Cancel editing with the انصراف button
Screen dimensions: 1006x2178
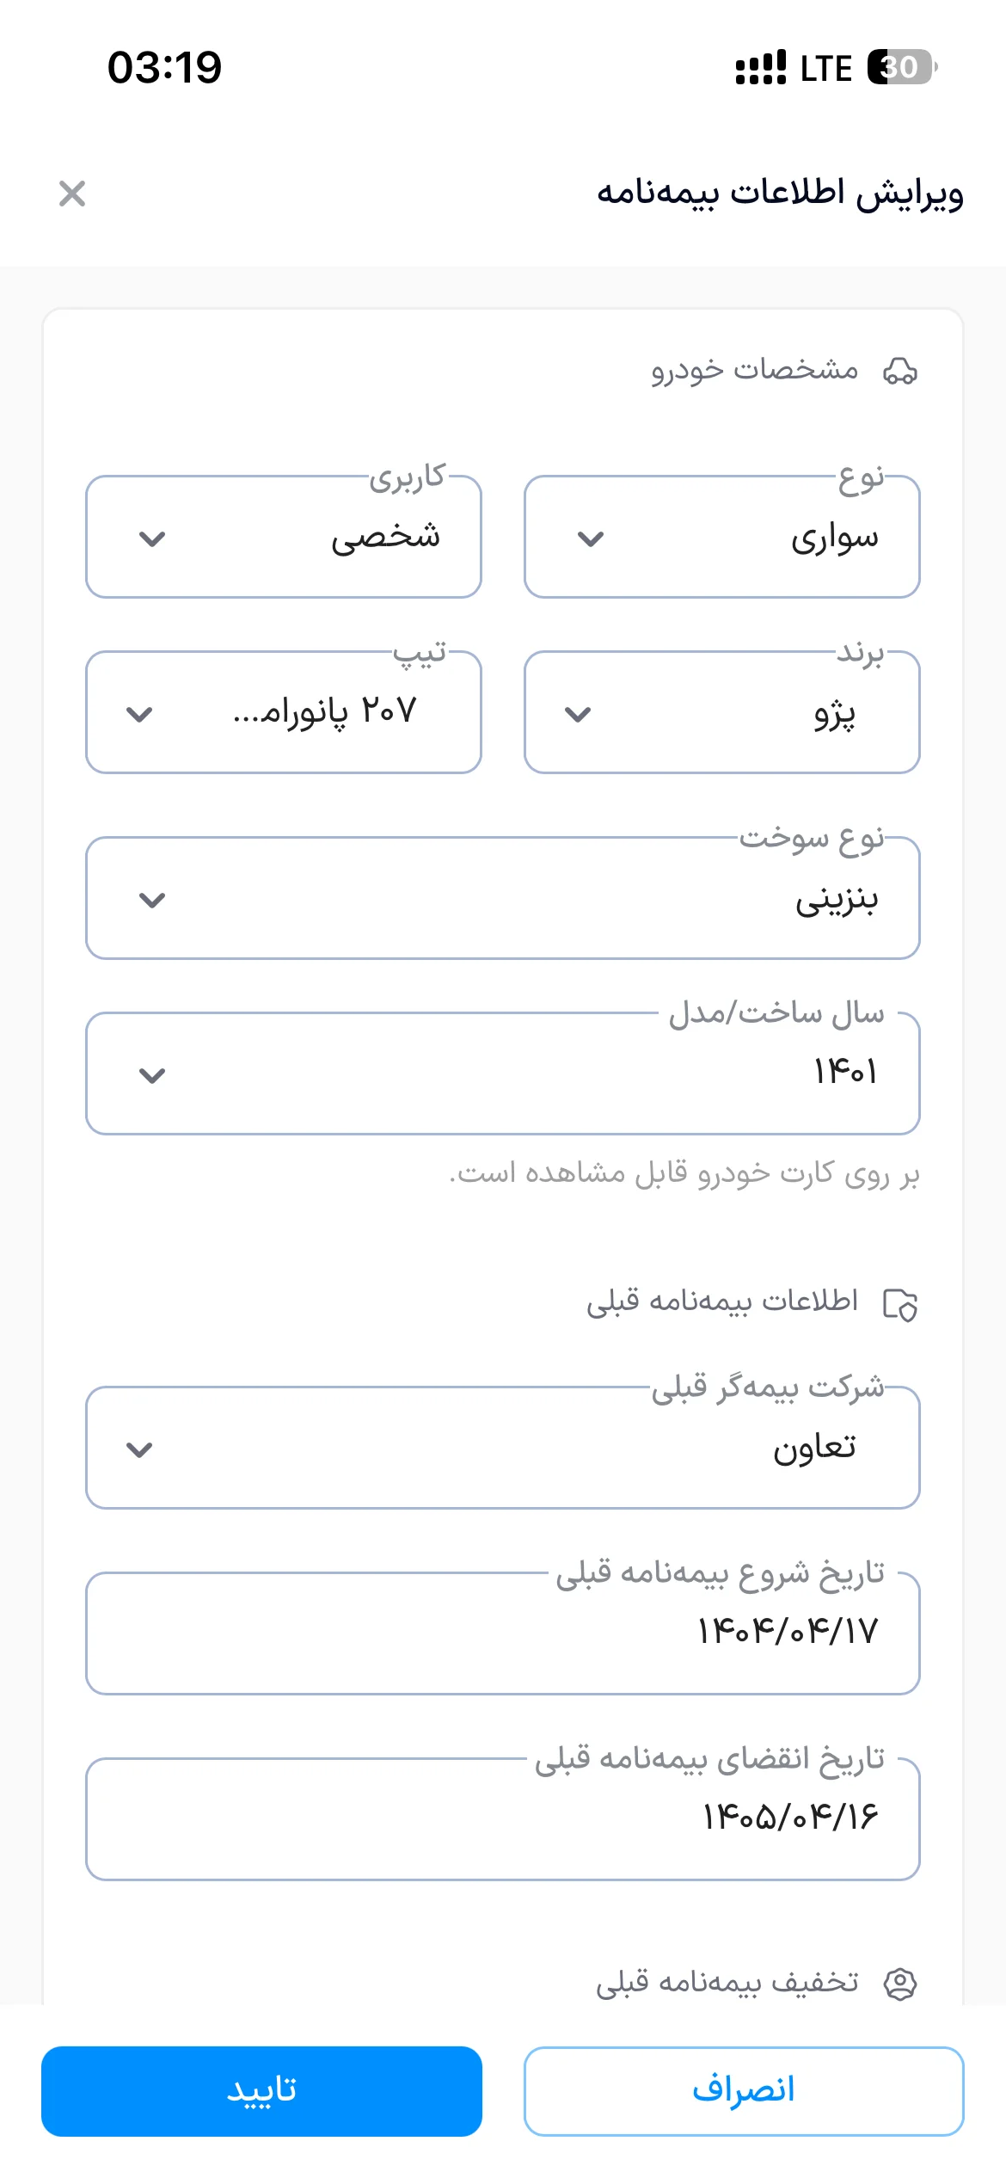[744, 2091]
